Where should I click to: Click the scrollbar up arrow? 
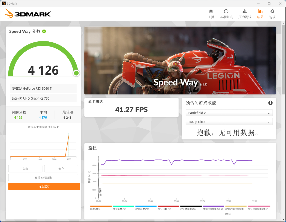coord(283,23)
